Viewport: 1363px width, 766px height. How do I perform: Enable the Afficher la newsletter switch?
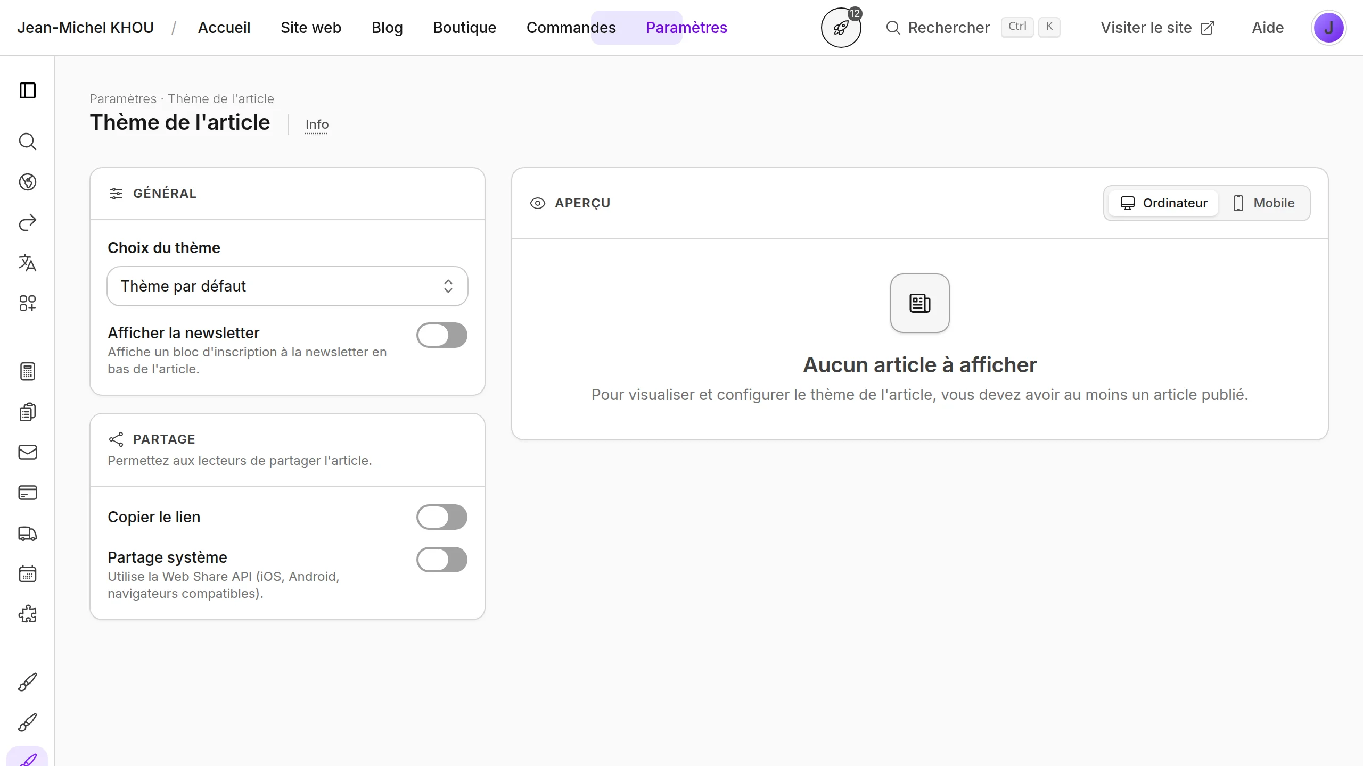[442, 335]
